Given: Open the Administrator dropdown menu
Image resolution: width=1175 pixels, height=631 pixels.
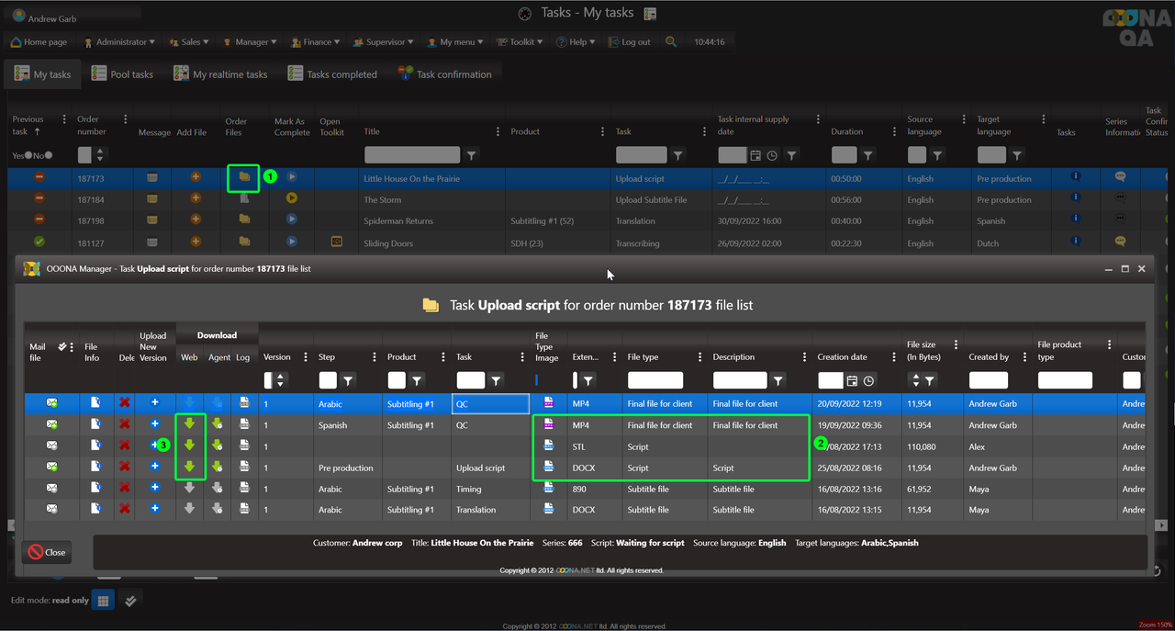Looking at the screenshot, I should pyautogui.click(x=120, y=42).
